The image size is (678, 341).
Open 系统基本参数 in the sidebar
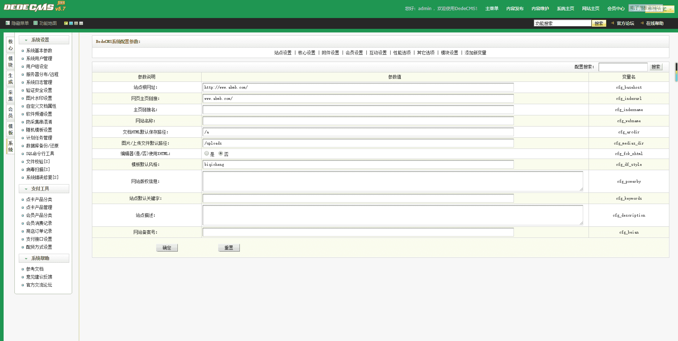coord(39,51)
